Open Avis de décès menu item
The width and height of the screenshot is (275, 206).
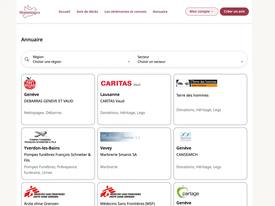pos(87,12)
